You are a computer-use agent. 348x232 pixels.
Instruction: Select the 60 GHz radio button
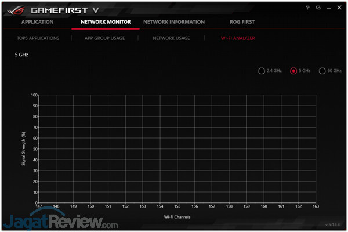(322, 71)
